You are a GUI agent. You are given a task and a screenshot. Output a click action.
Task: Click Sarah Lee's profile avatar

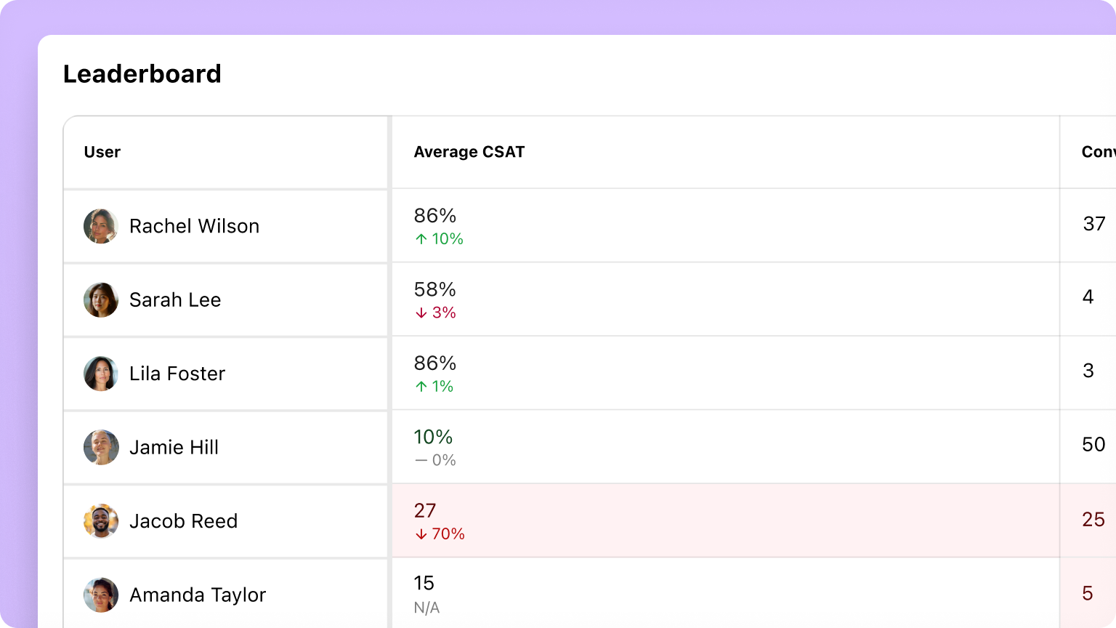(x=101, y=299)
